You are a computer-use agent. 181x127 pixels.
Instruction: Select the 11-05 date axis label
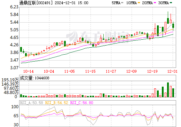[x=70, y=71]
